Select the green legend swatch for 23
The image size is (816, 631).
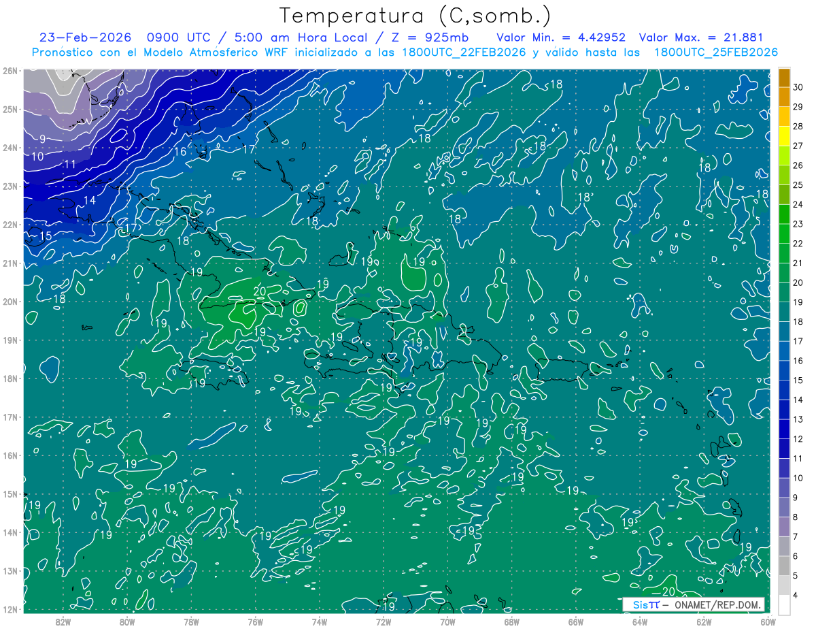[x=785, y=214]
